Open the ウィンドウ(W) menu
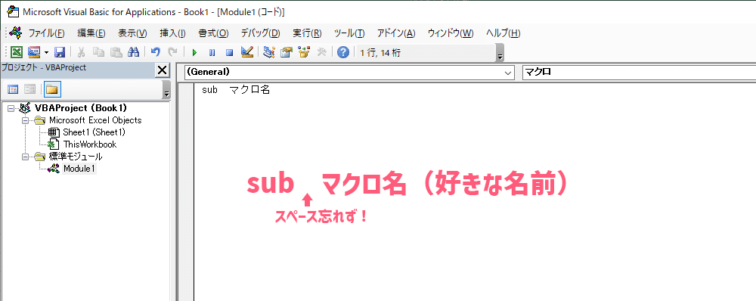This screenshot has width=756, height=301. coord(451,33)
